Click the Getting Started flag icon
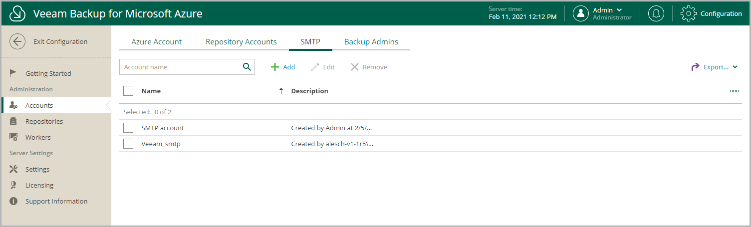Viewport: 751px width, 227px height. [x=14, y=73]
